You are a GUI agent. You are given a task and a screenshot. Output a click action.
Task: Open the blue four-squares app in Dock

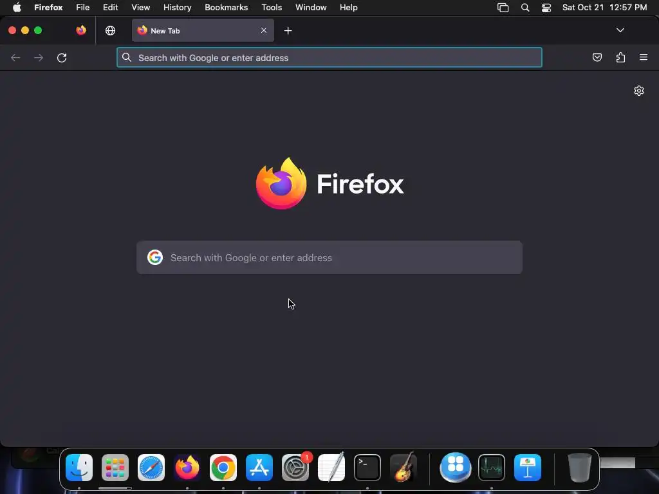point(456,468)
